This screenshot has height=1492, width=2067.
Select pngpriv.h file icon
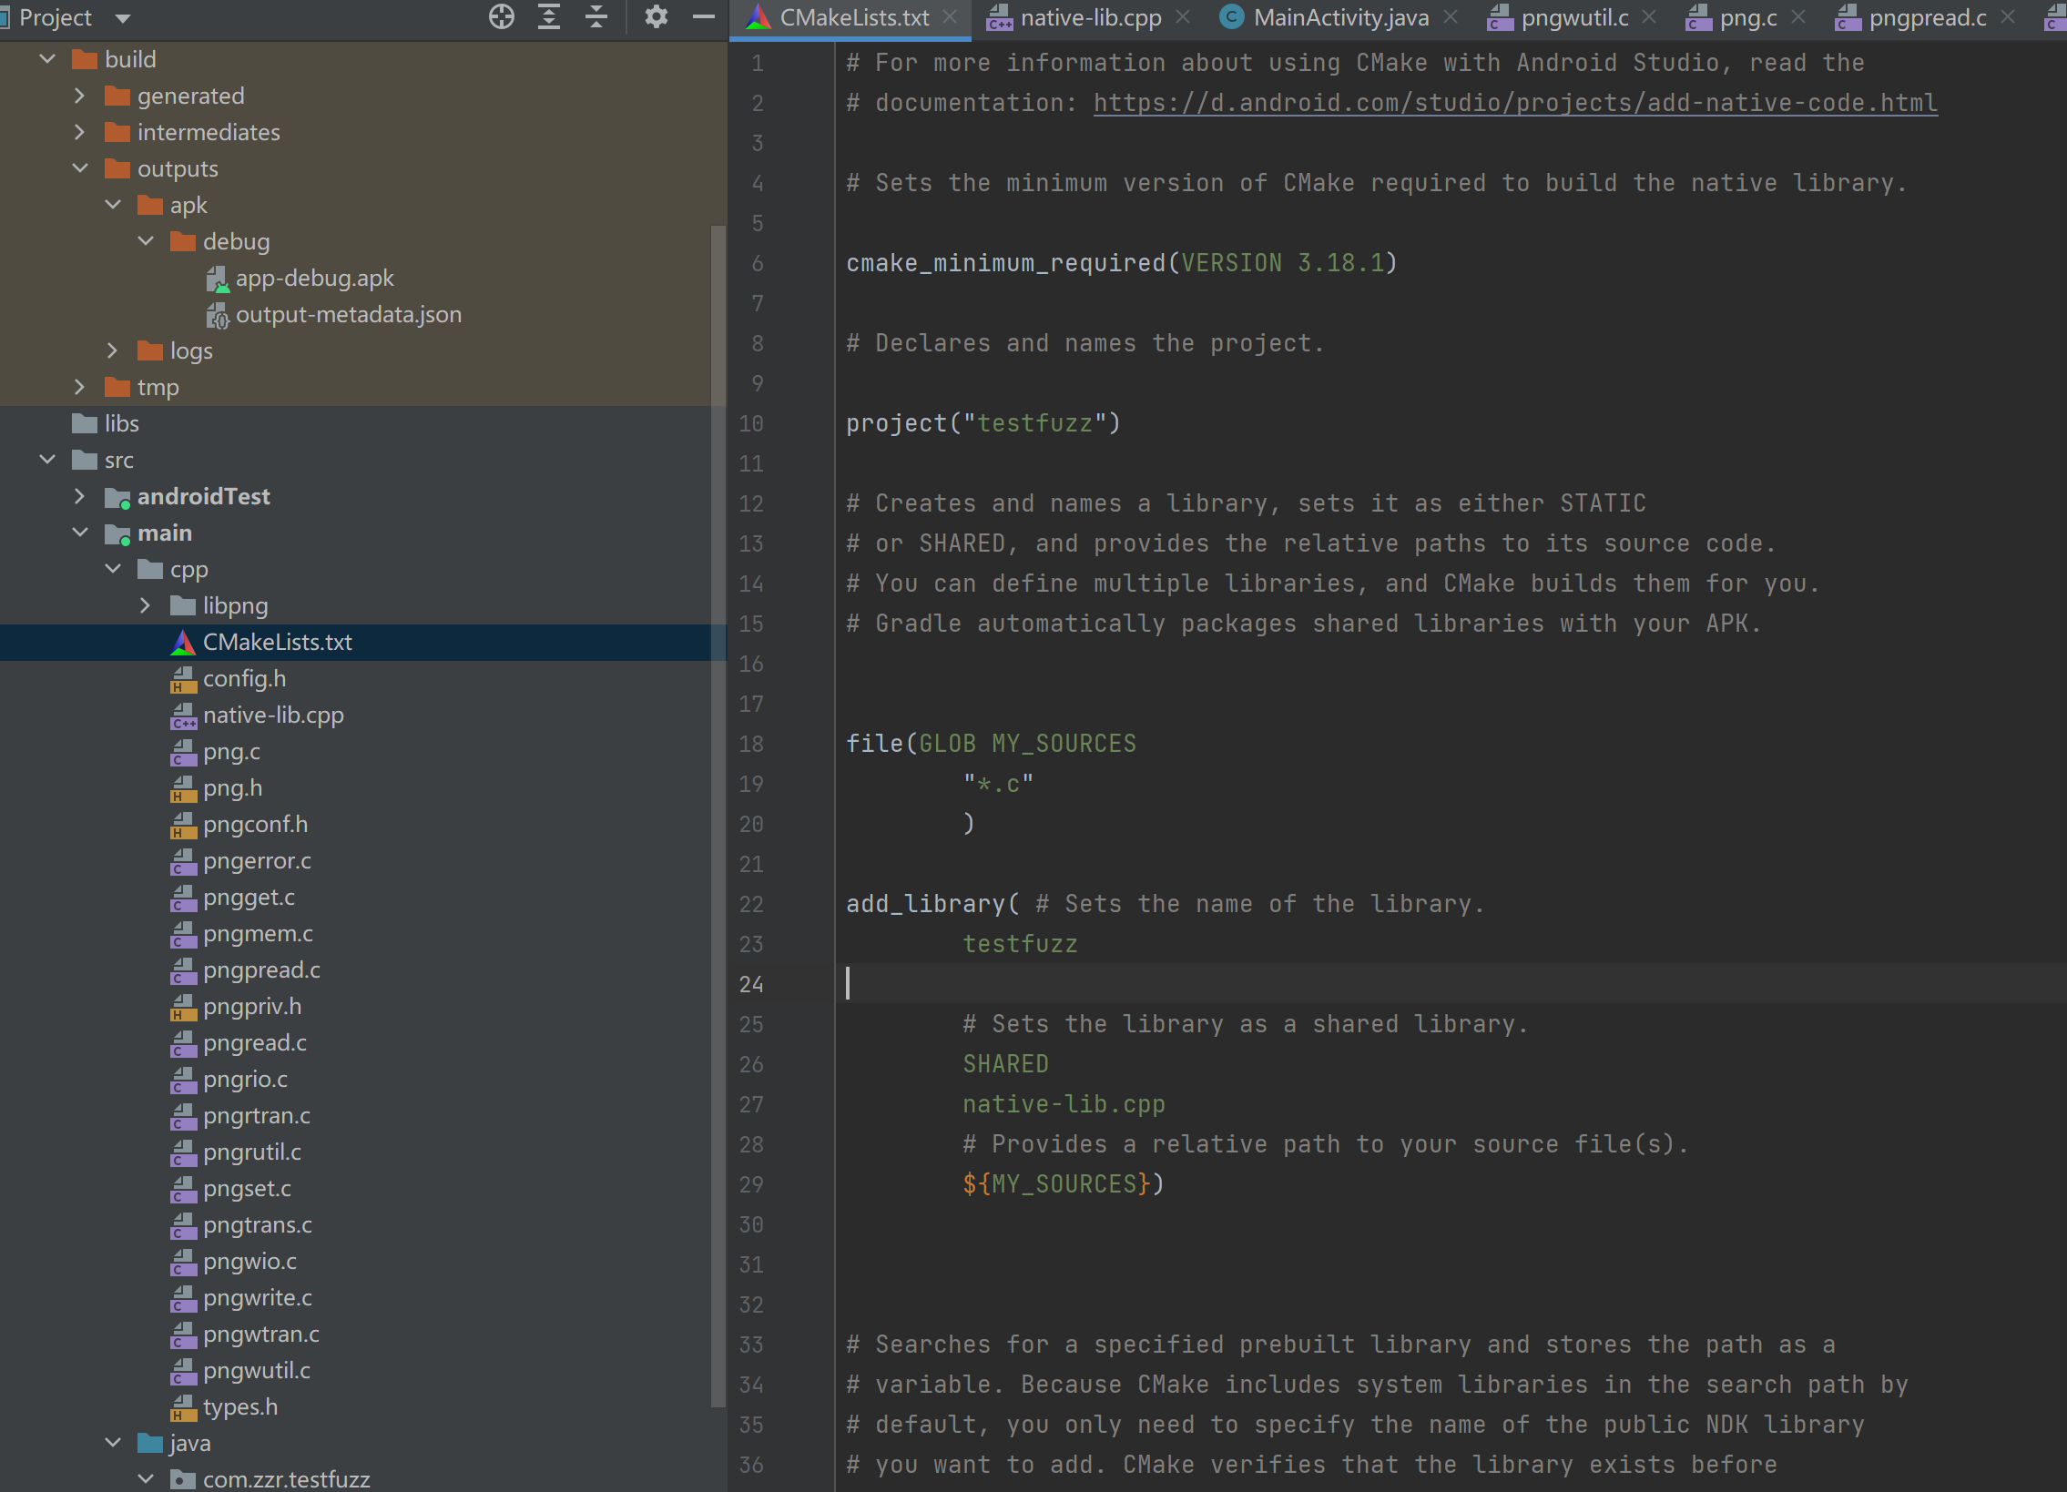(183, 1008)
